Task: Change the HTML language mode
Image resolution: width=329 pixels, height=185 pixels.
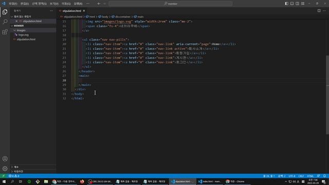Action: click(x=310, y=176)
